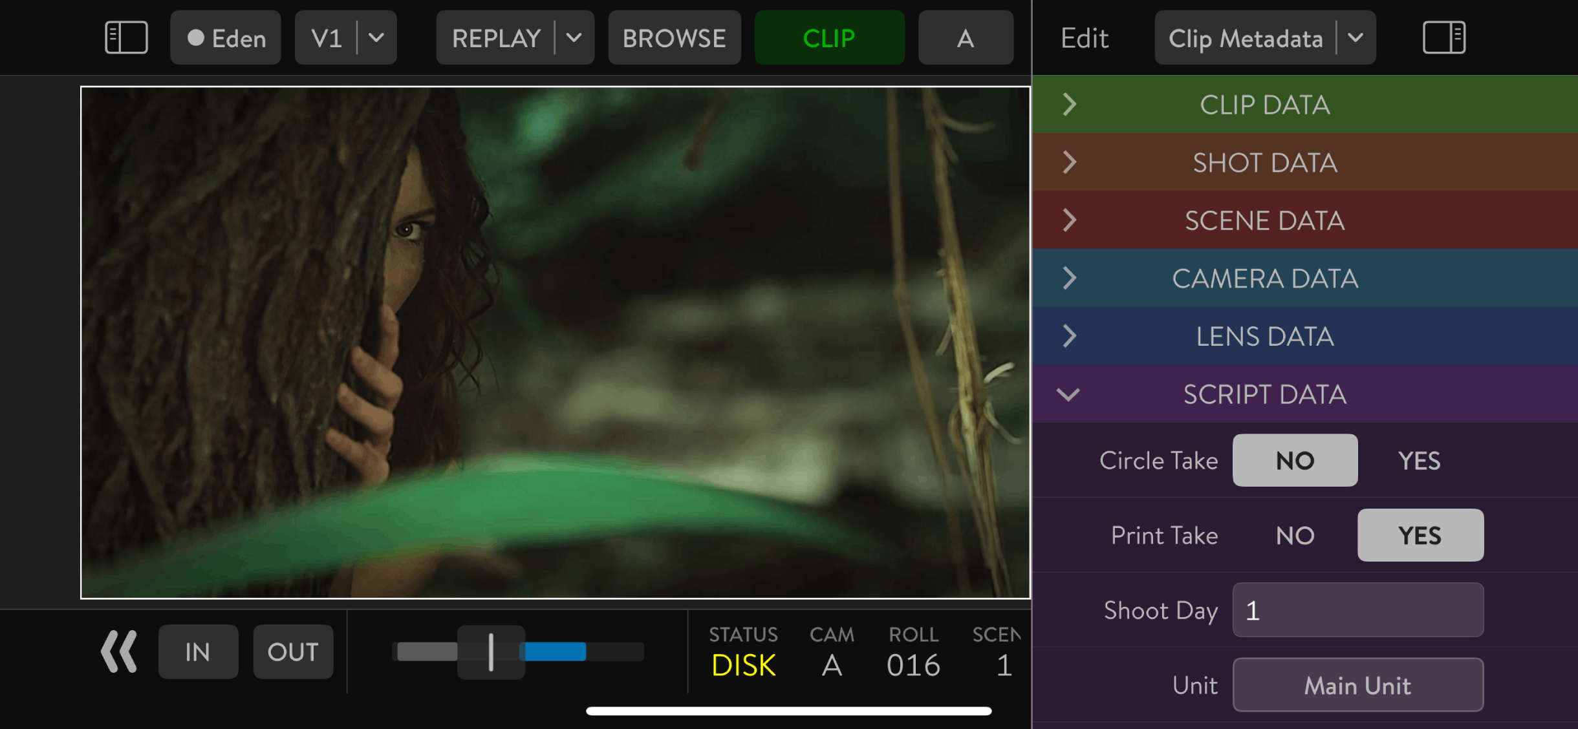Click the double-chevron rewind icon
Viewport: 1578px width, 729px height.
[119, 651]
